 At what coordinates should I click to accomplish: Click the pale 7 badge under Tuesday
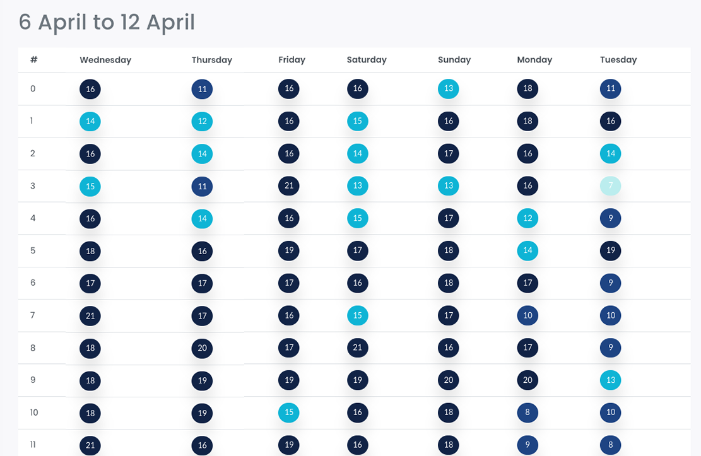coord(610,185)
